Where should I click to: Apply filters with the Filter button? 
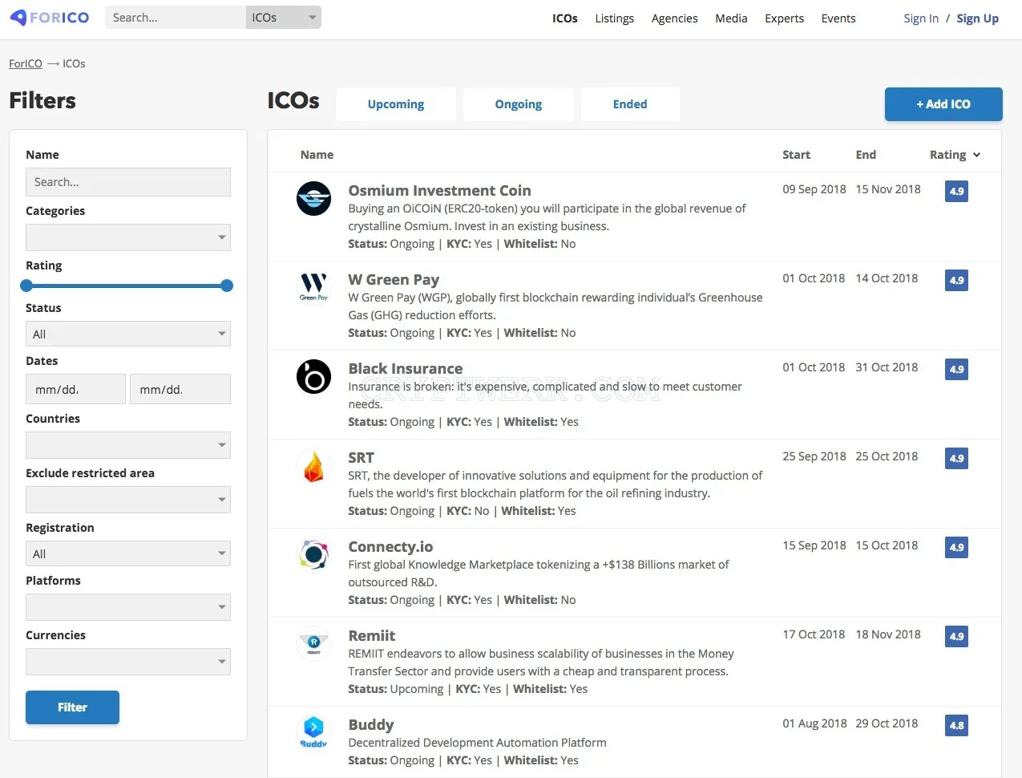coord(72,707)
